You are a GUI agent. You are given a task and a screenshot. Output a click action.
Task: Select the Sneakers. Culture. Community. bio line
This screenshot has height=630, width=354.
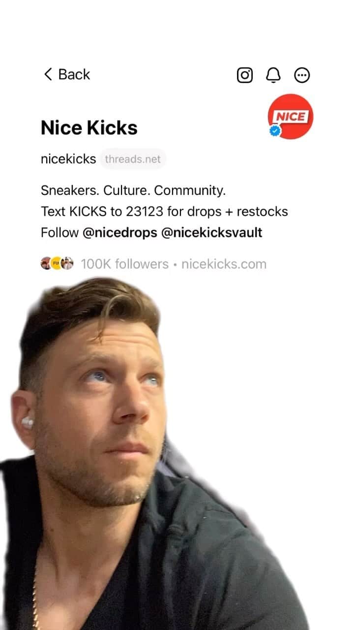pyautogui.click(x=133, y=190)
